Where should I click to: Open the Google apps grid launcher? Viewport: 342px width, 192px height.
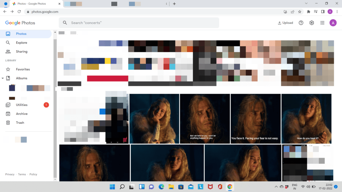(x=322, y=23)
